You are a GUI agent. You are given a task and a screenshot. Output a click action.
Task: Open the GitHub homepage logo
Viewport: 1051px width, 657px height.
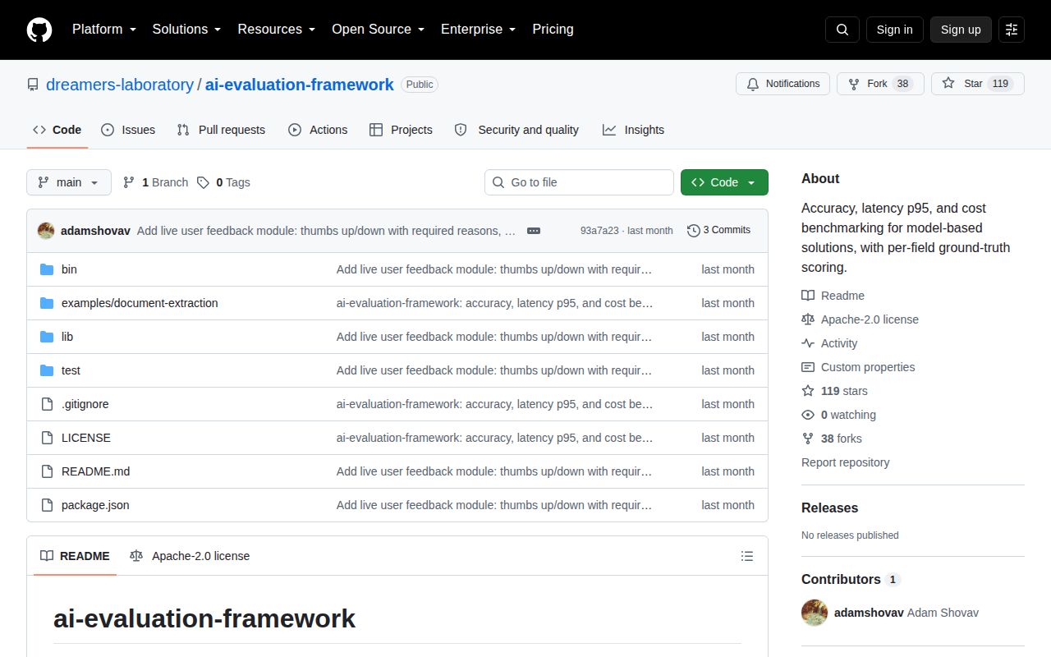(x=39, y=30)
